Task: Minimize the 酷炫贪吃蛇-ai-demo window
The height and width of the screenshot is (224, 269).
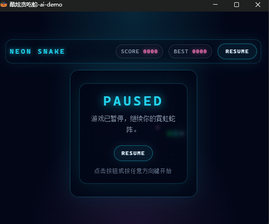Action: coord(215,5)
